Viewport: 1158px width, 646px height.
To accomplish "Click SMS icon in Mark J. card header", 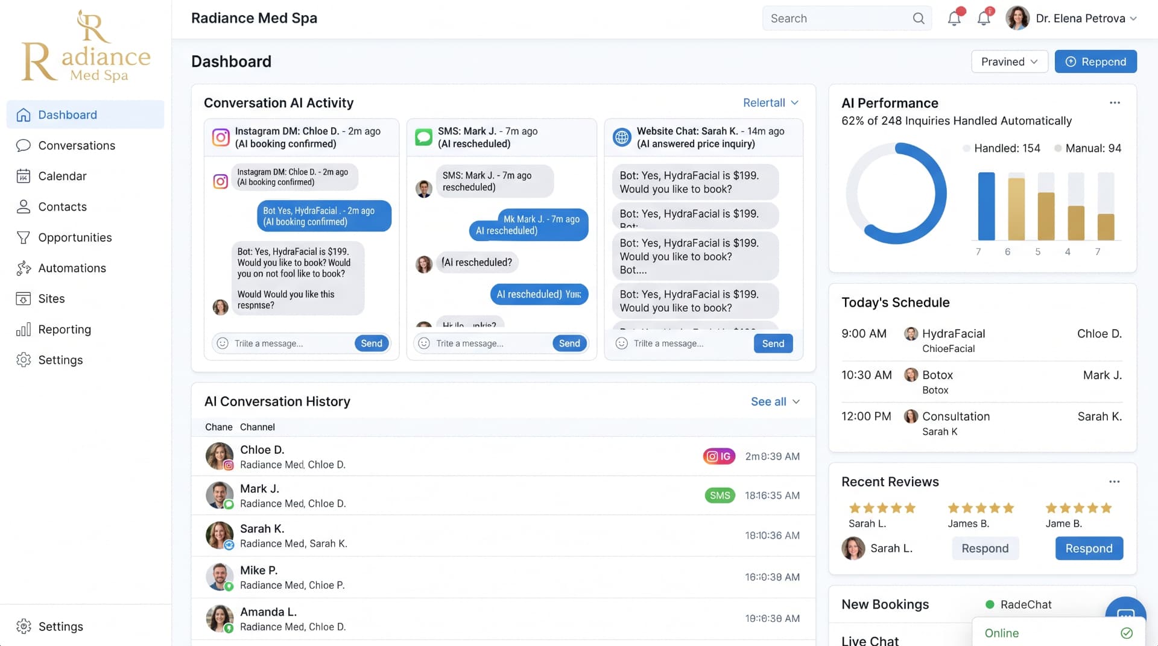I will (x=424, y=137).
